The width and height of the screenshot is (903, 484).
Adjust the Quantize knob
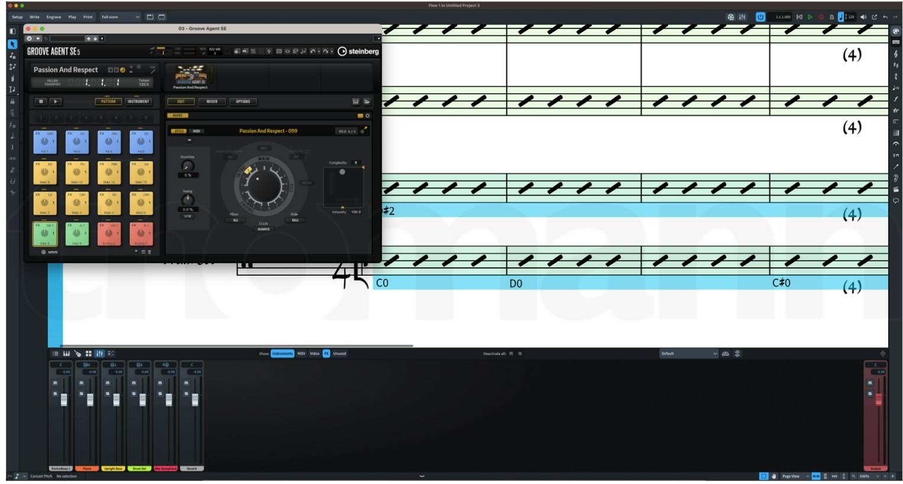pyautogui.click(x=187, y=166)
